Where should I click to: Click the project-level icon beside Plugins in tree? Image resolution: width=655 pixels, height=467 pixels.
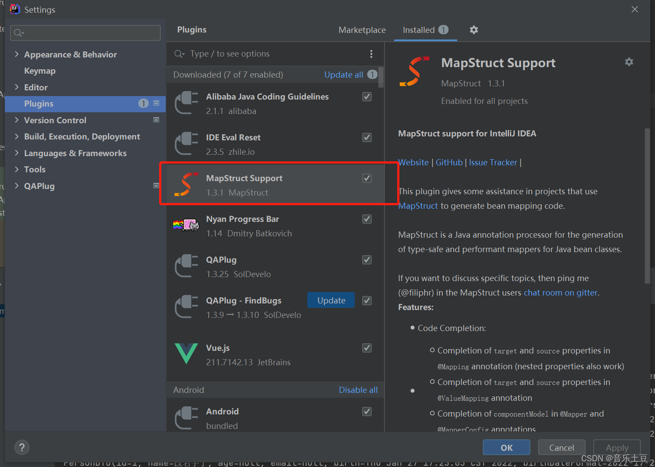point(156,103)
